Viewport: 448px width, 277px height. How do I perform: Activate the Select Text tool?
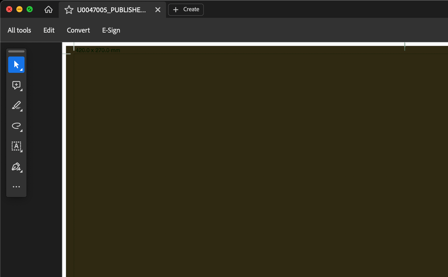(x=16, y=146)
